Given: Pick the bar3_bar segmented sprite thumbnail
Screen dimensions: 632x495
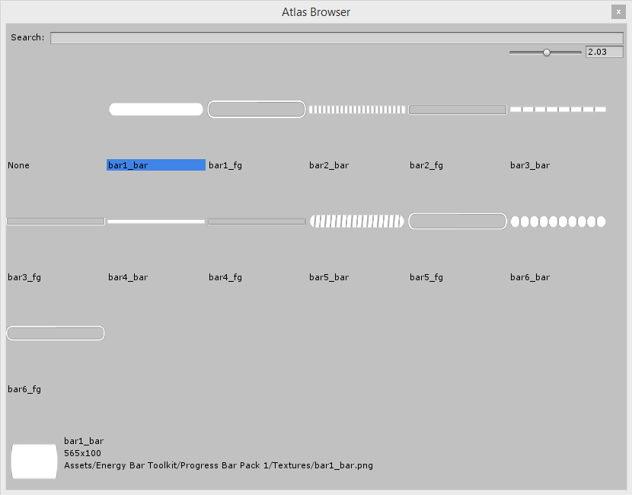Looking at the screenshot, I should (x=558, y=109).
